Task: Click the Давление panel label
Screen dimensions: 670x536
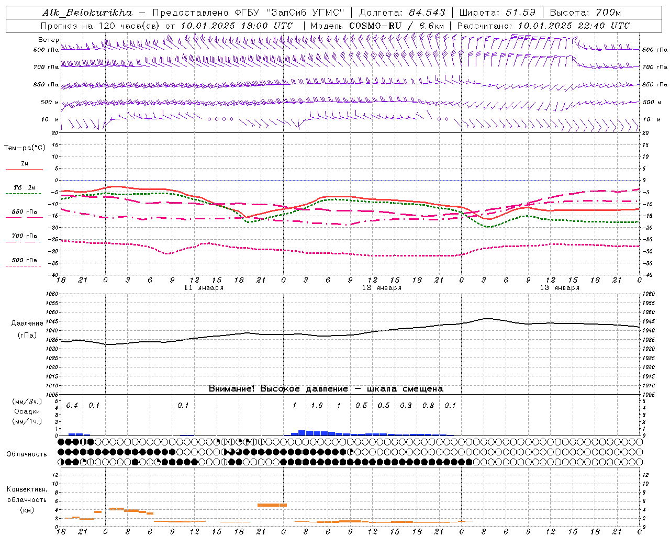Action: [27, 323]
